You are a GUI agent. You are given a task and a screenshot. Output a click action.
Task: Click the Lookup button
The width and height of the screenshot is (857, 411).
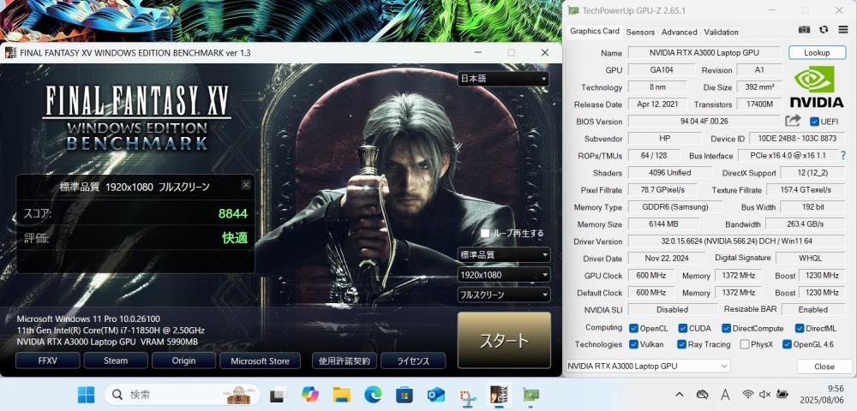[817, 53]
